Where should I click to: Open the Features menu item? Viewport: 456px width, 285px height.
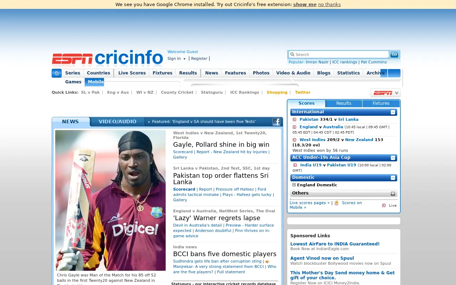(235, 73)
